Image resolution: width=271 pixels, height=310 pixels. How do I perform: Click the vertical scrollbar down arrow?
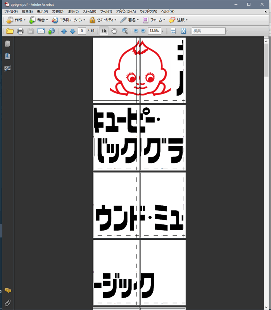point(266,307)
